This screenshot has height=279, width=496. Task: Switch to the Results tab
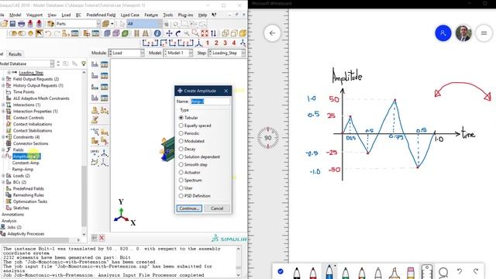tap(15, 54)
